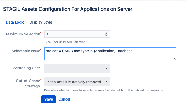Click the JQL text area resize handle
This screenshot has height=108, width=186.
[x=174, y=58]
